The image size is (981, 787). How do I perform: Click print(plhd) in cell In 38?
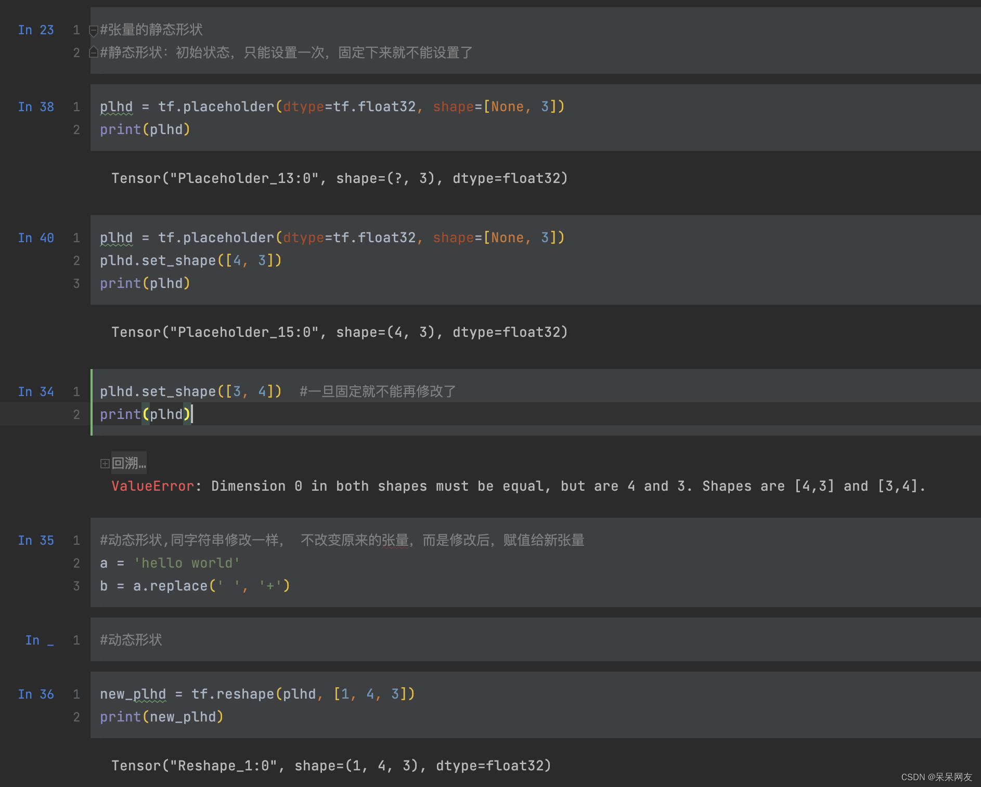(145, 129)
